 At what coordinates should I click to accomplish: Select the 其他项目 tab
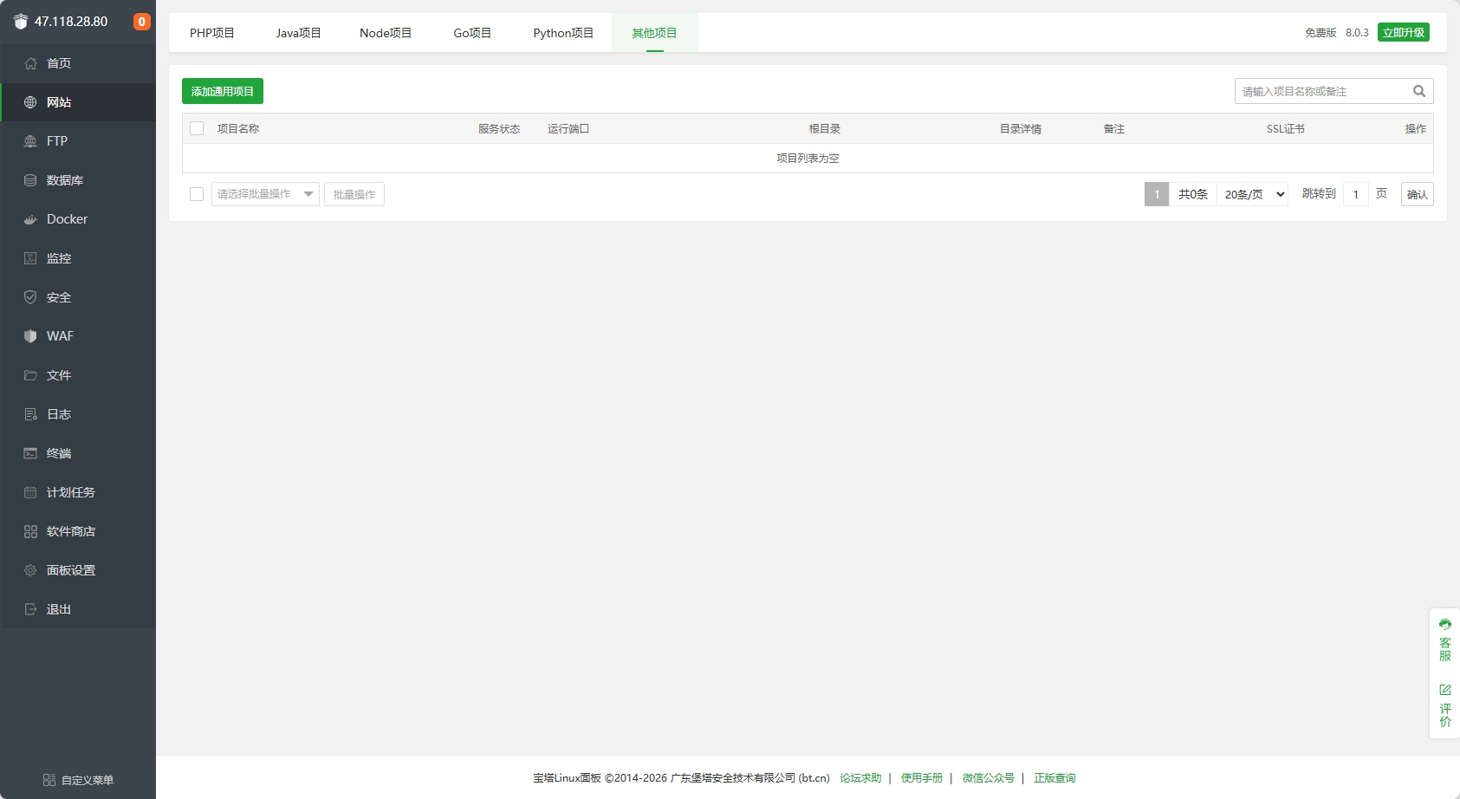pos(654,33)
